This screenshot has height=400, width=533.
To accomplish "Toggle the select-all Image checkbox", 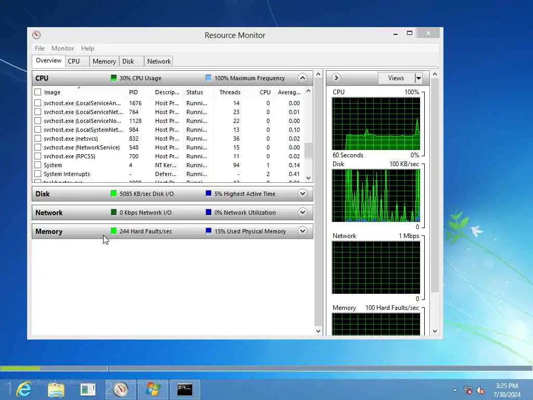I will pos(37,92).
